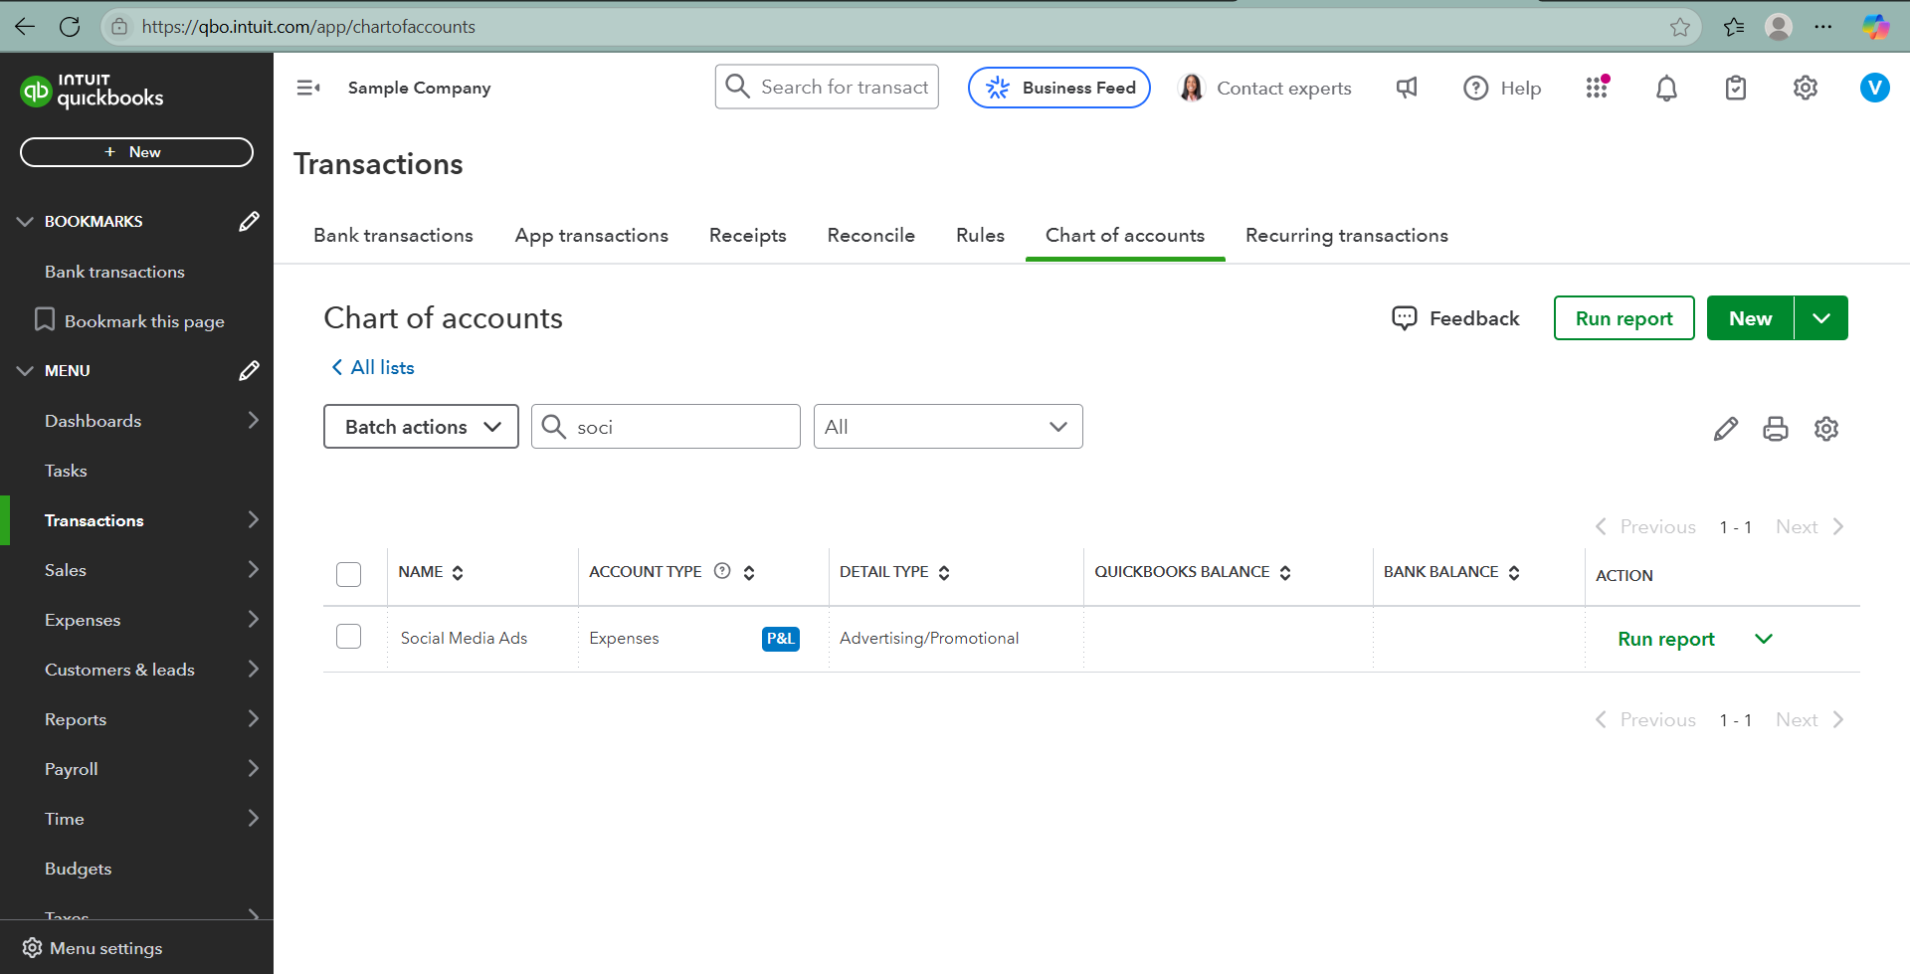The image size is (1910, 974).
Task: Click the P&L badge on Social Media Ads
Action: click(x=781, y=639)
